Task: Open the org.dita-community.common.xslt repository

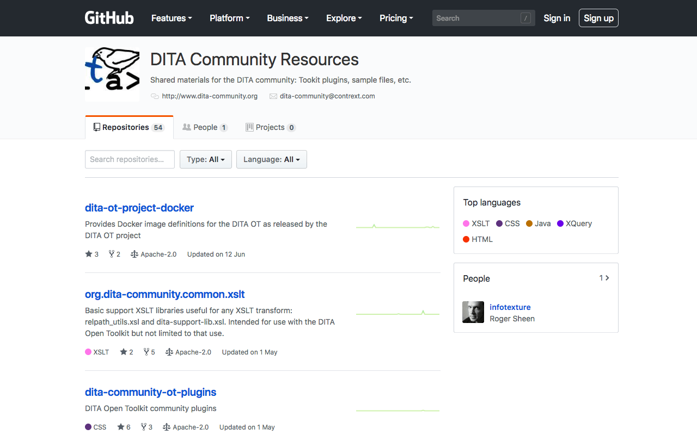Action: point(165,294)
